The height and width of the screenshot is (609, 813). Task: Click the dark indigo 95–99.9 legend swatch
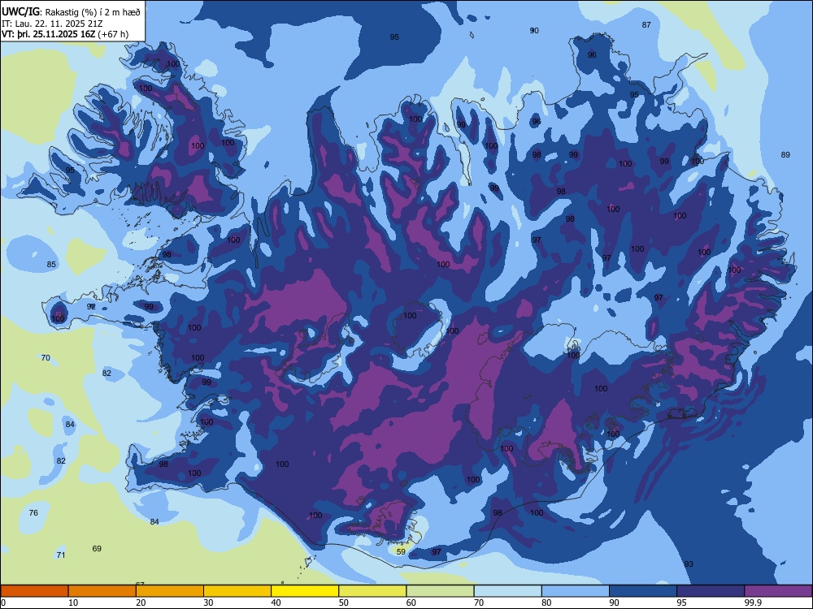pyautogui.click(x=711, y=591)
